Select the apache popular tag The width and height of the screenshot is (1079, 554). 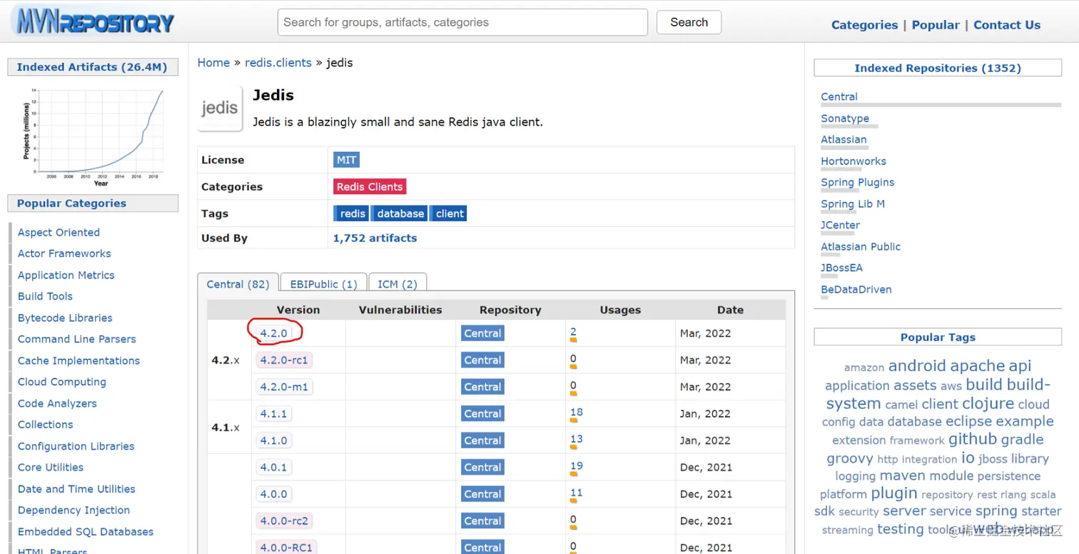977,366
